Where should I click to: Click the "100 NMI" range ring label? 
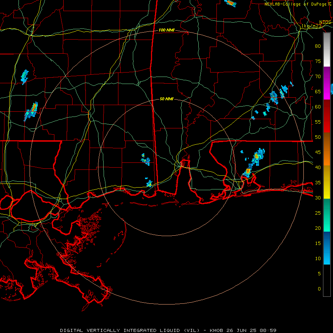point(167,30)
